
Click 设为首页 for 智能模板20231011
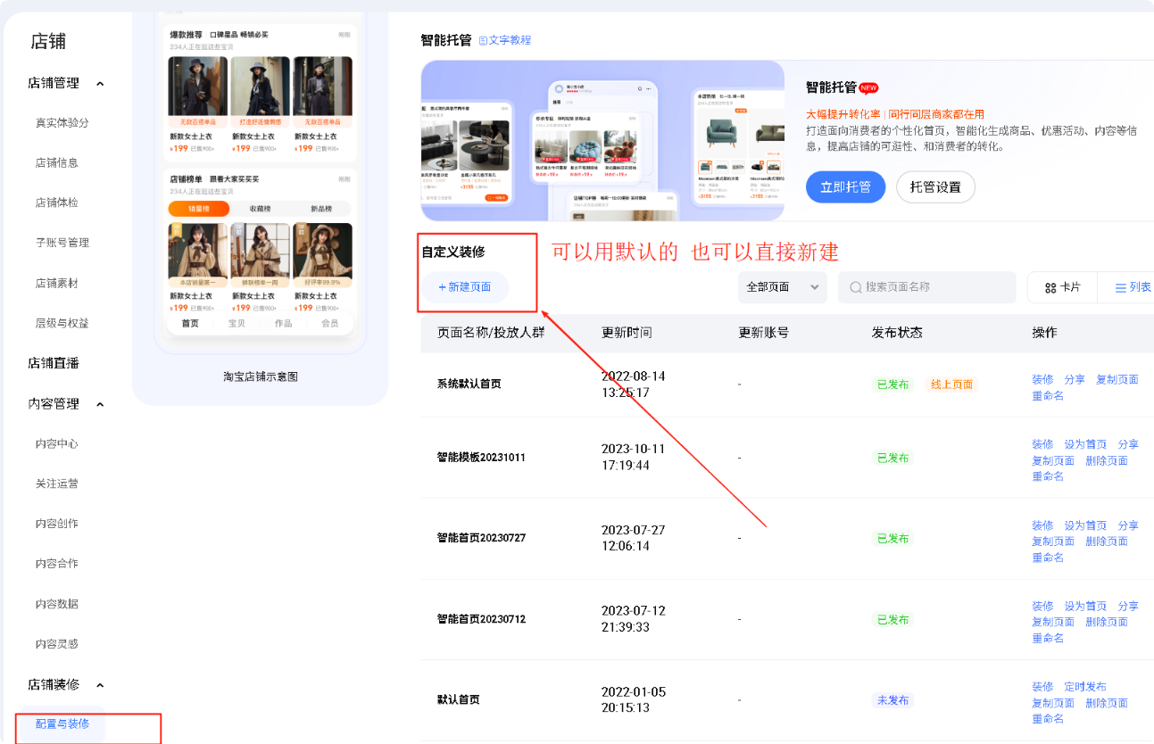(1085, 444)
